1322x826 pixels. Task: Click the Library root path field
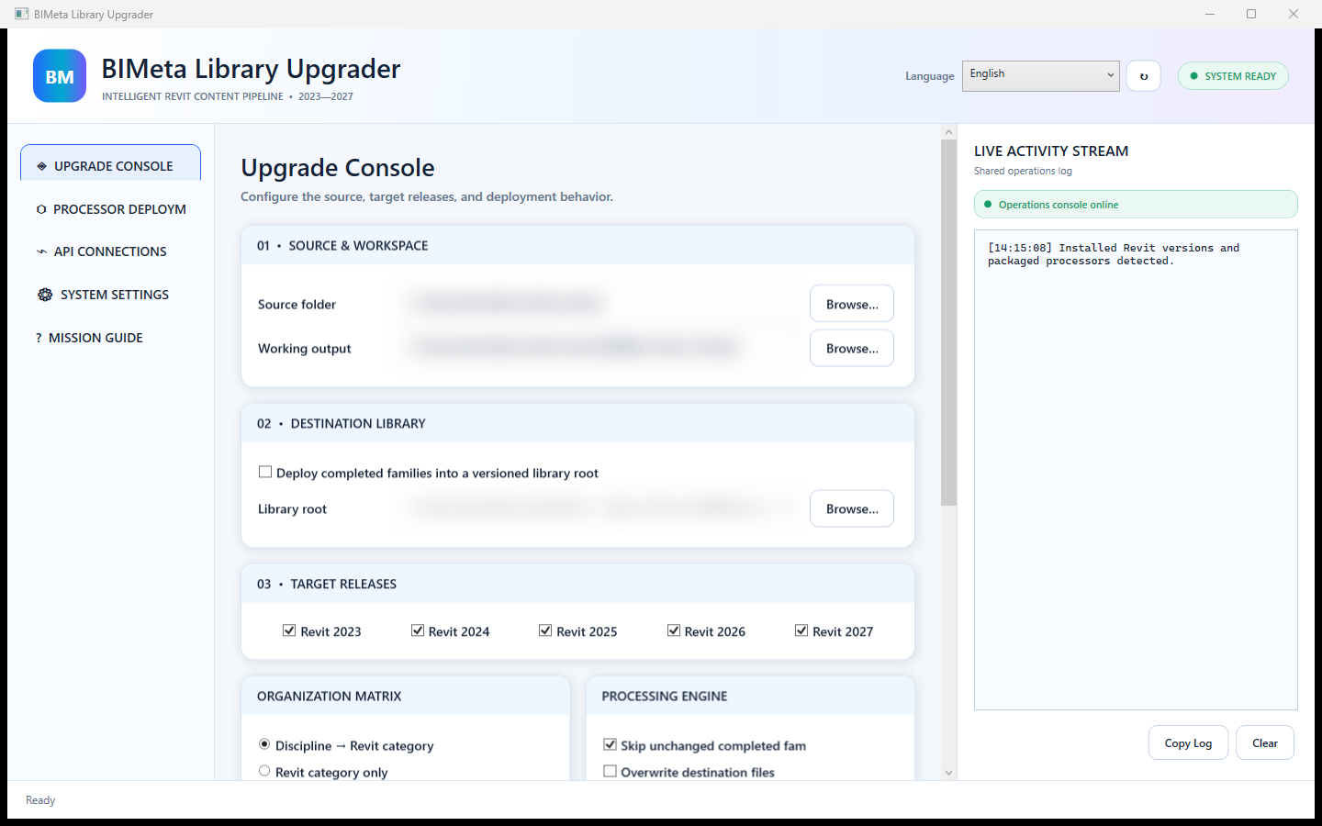point(602,508)
